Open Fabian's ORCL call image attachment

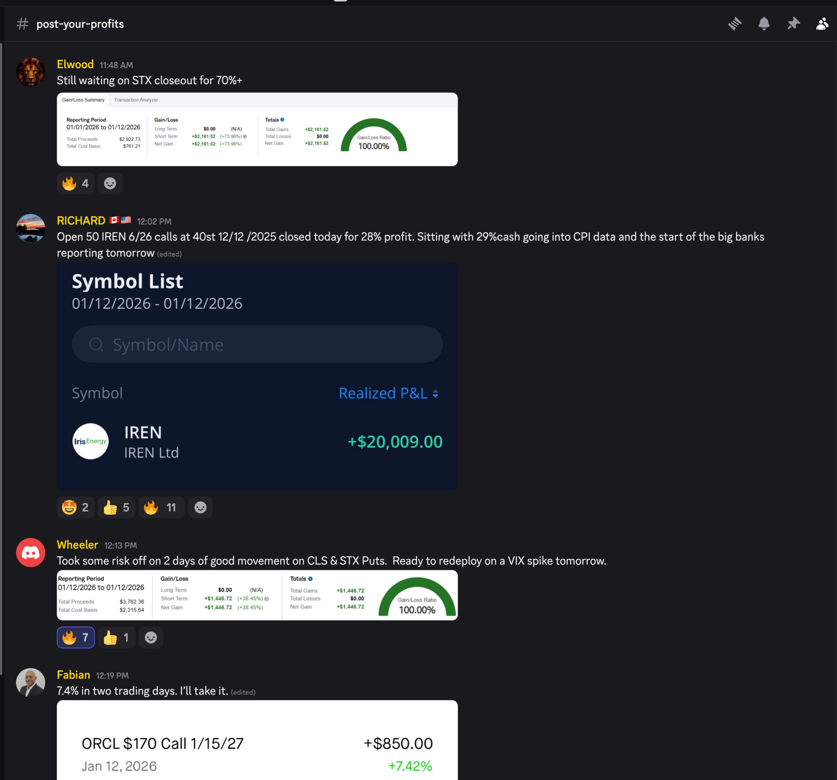coord(257,741)
